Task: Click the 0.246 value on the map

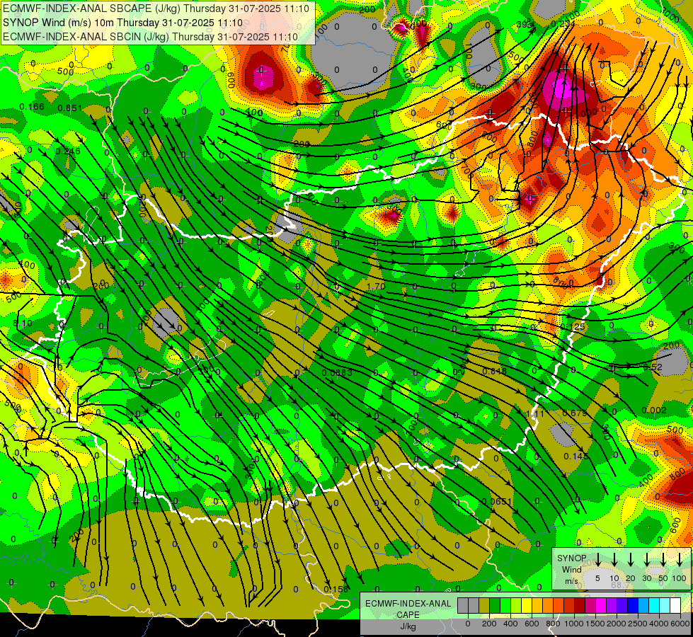Action: pos(68,151)
